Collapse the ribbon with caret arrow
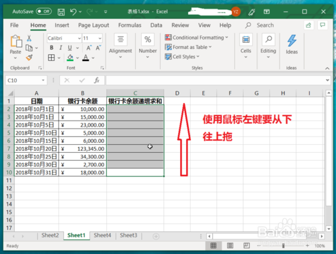 point(327,68)
